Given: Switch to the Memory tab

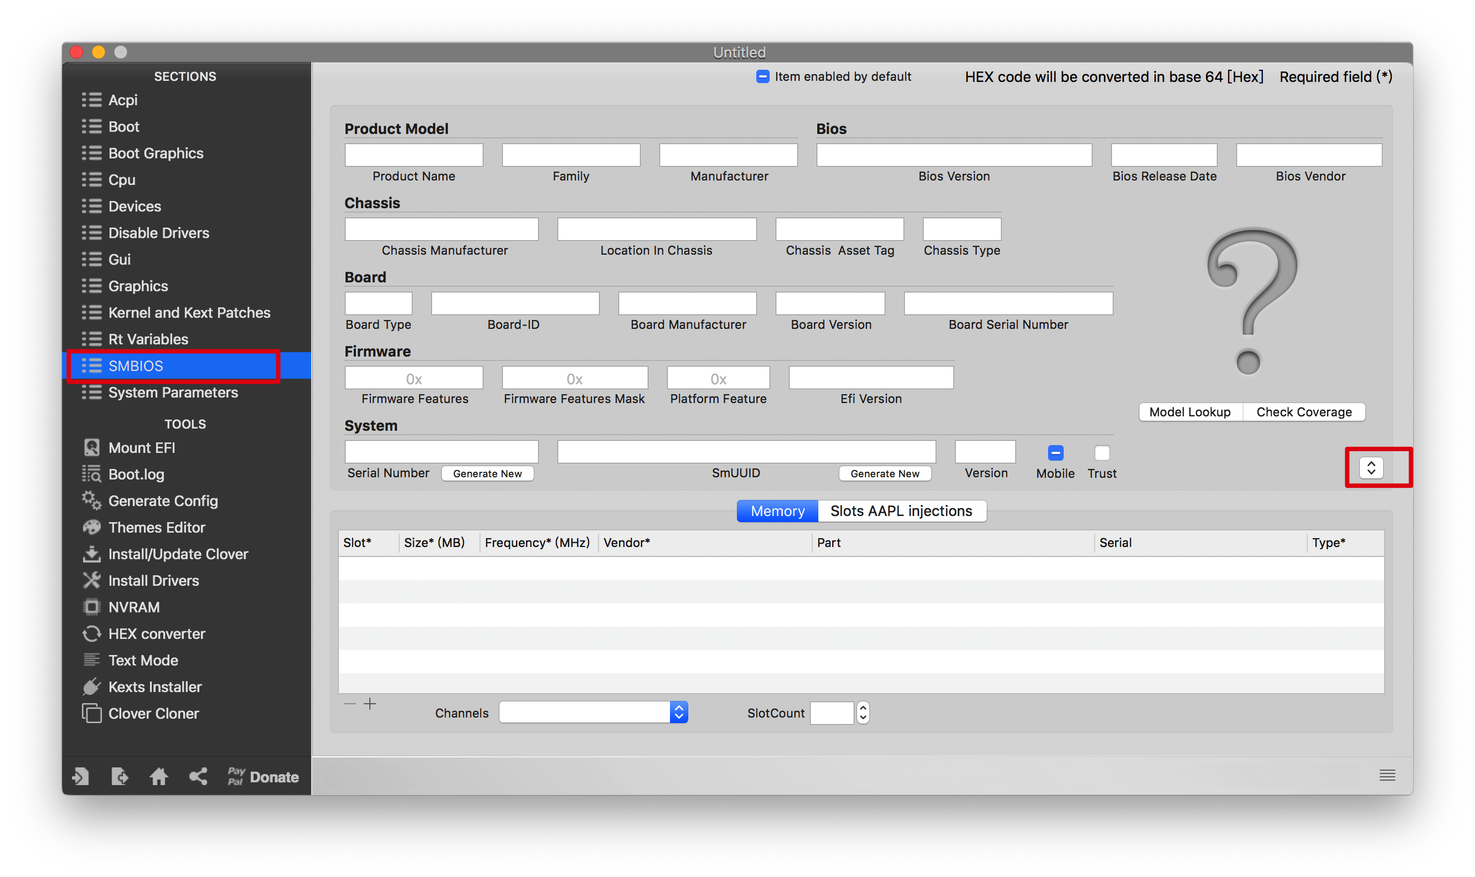Looking at the screenshot, I should coord(778,511).
